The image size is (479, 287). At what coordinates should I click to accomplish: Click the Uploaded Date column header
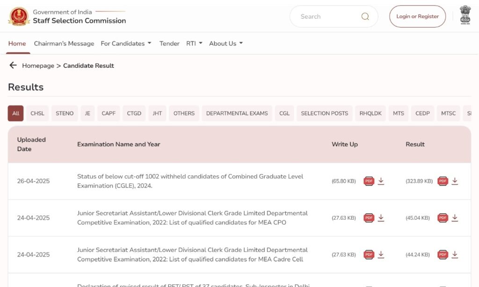pyautogui.click(x=31, y=144)
